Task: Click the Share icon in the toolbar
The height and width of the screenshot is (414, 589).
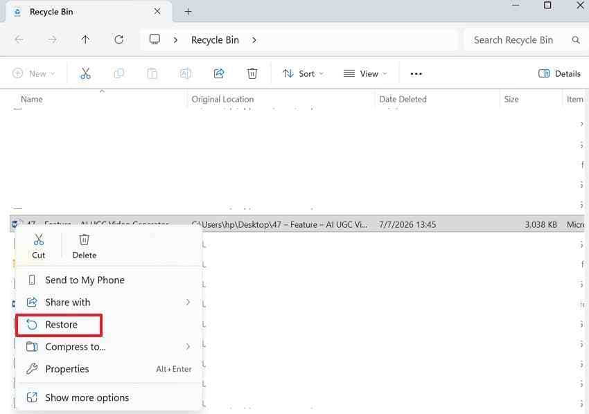Action: coord(218,73)
